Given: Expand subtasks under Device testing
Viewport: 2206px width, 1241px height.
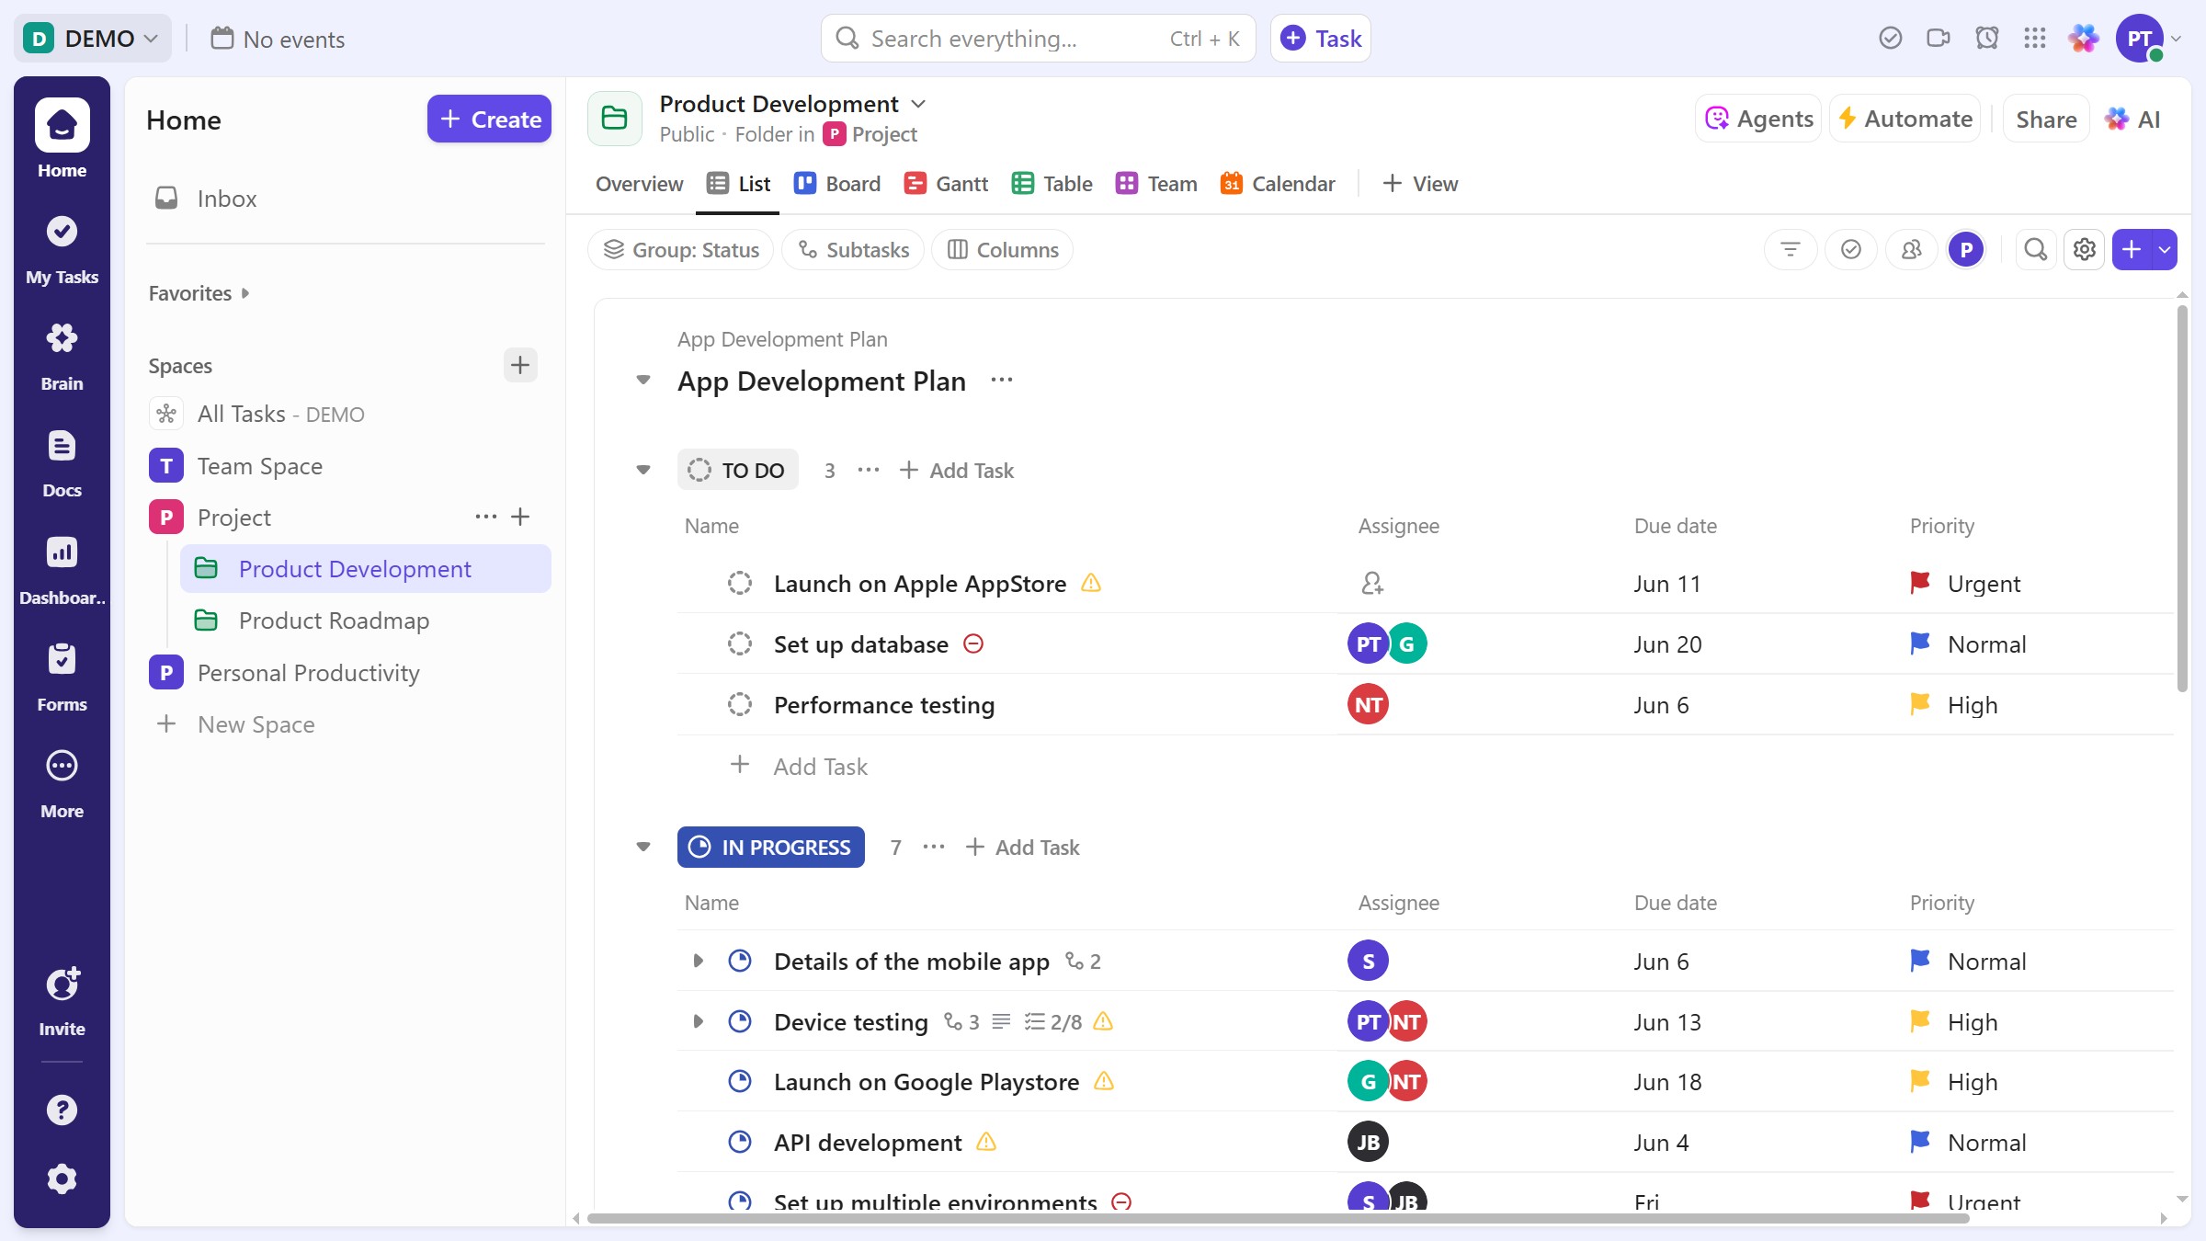Looking at the screenshot, I should (x=697, y=1021).
